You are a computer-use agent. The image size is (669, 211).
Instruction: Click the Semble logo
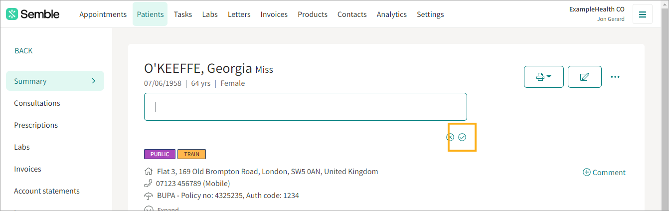33,14
